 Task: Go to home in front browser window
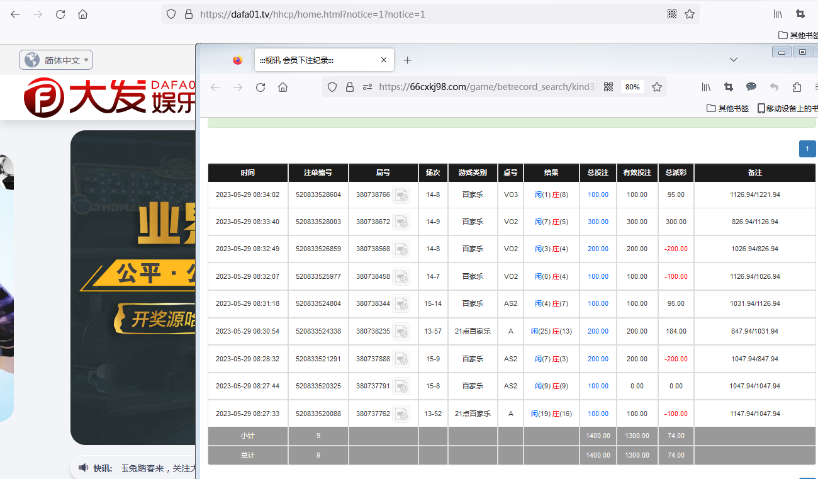[283, 87]
